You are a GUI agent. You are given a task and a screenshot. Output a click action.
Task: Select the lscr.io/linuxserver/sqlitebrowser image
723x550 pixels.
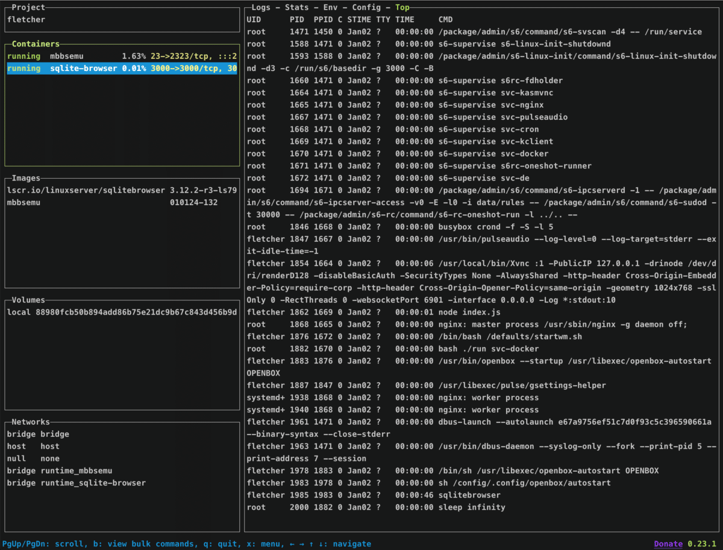click(x=122, y=190)
